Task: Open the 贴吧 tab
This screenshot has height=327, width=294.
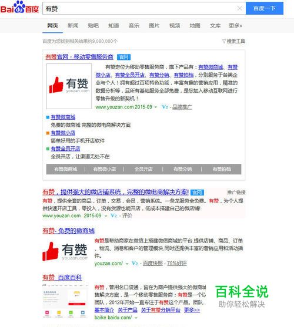Action: (93, 26)
